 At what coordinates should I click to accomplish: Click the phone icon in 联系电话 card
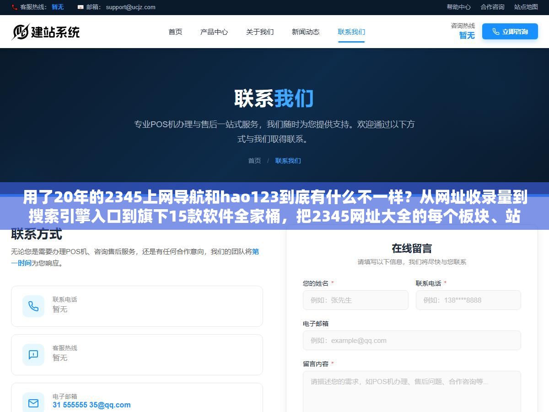33,306
